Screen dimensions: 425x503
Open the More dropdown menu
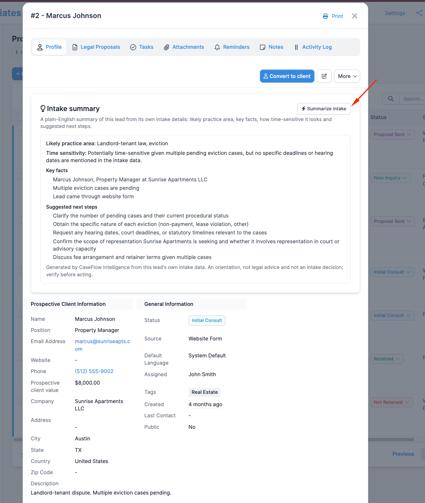(x=347, y=76)
